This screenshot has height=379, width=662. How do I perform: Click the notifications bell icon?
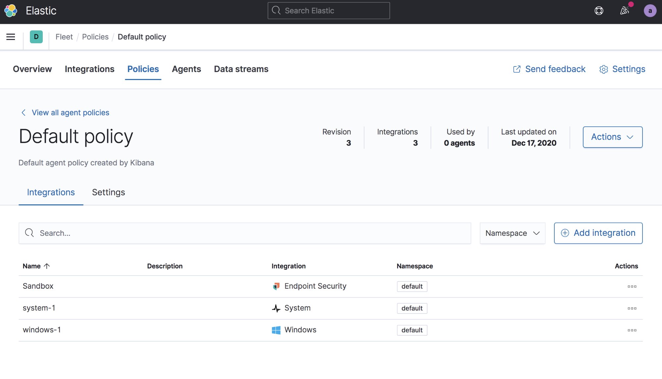(625, 11)
